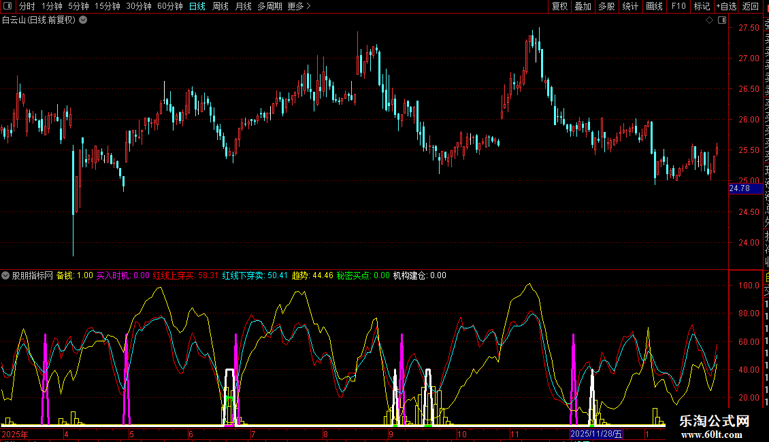Select 60分钟 timeframe
This screenshot has width=769, height=442.
(170, 6)
